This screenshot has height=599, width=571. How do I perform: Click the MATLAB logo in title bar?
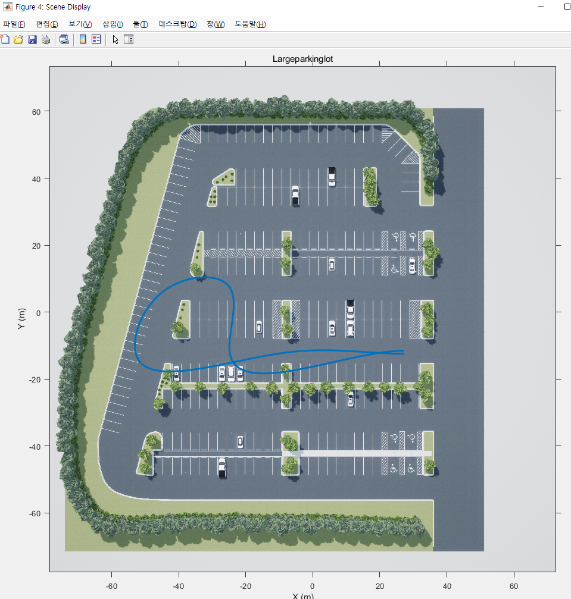(7, 7)
